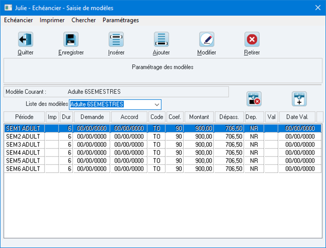Click the Modifier pencil icon
This screenshot has width=326, height=248.
tap(207, 39)
